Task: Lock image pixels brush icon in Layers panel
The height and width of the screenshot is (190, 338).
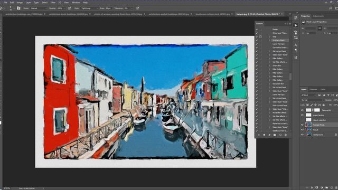Action: (312, 105)
